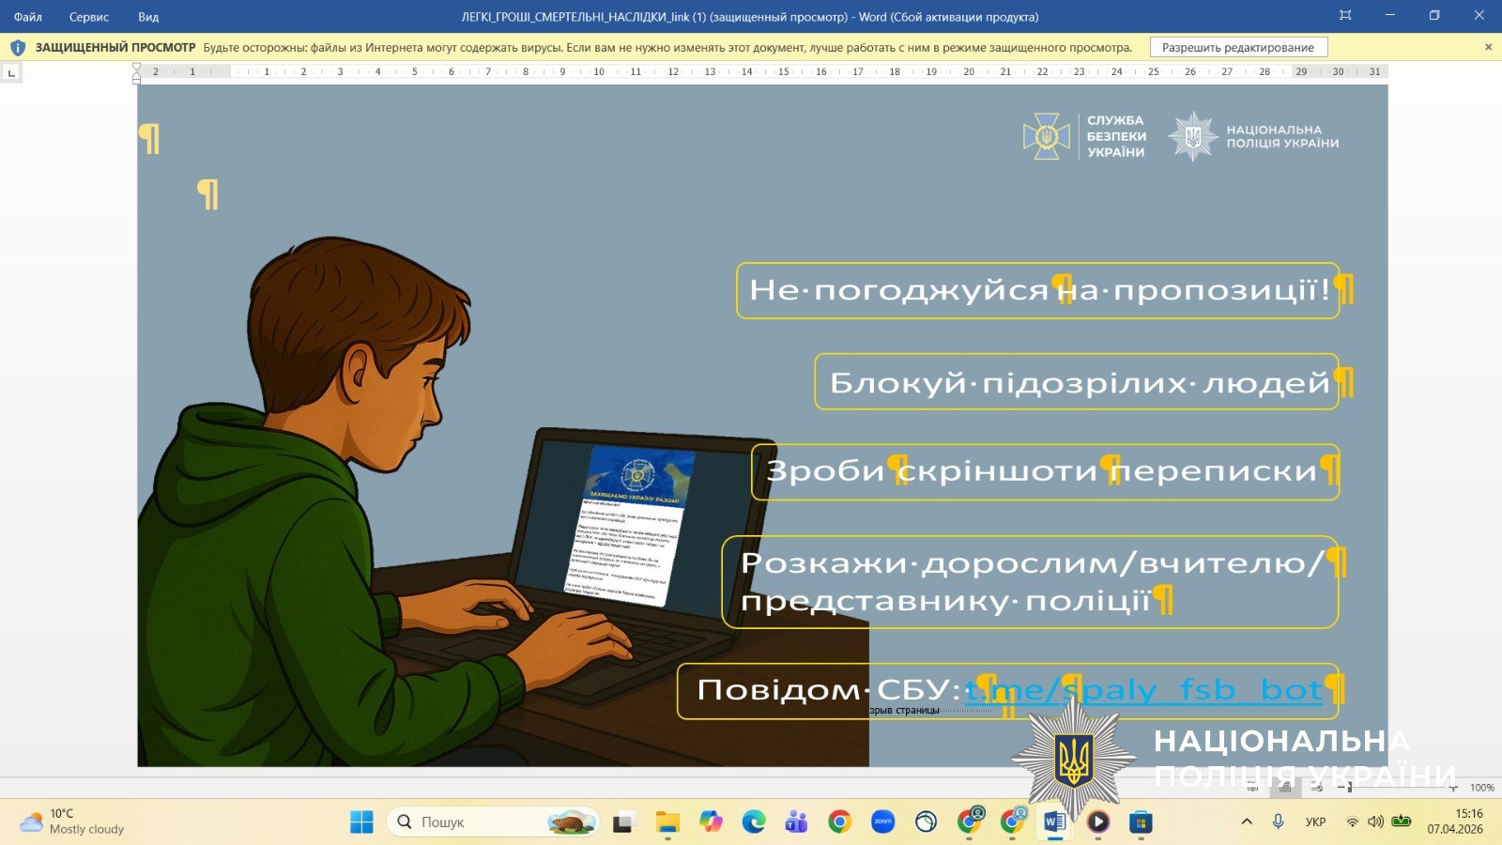Switch to print layout view
Screen dimensions: 1502x845
tap(1285, 788)
